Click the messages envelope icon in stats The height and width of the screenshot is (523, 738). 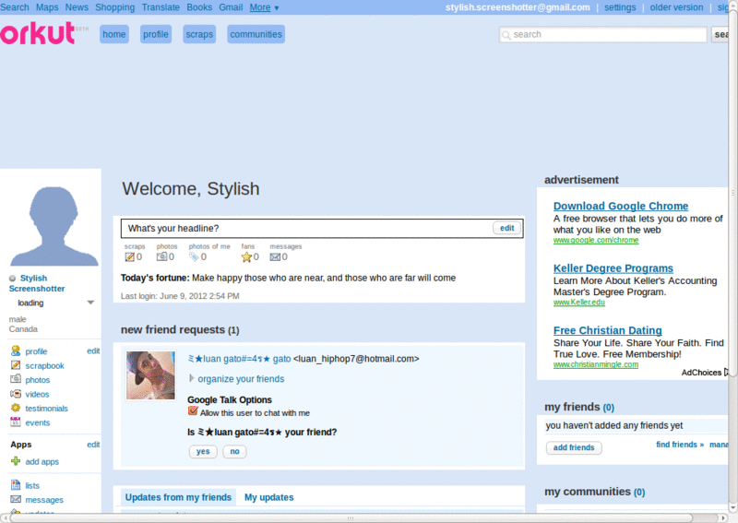click(275, 257)
